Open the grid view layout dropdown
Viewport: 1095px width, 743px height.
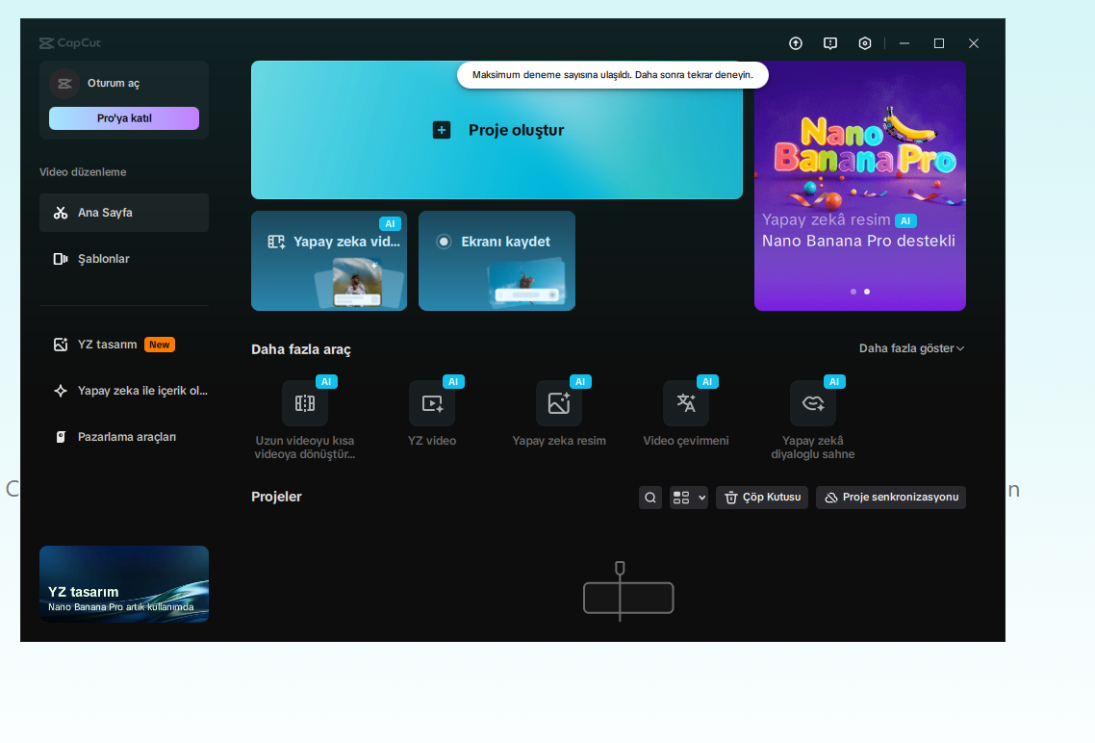coord(689,498)
